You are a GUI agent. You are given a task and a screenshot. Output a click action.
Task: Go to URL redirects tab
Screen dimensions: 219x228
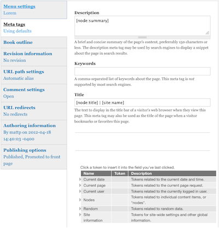tap(19, 108)
